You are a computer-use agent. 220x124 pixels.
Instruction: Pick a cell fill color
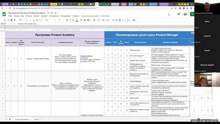click(81, 20)
